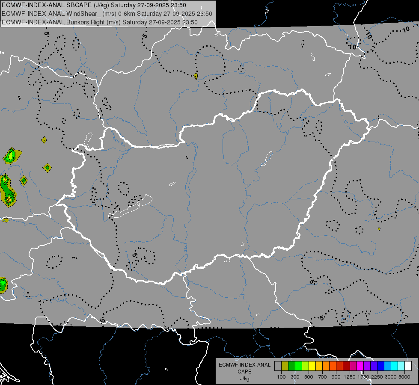
Task: Click the legend value 5000
Action: coord(404,377)
